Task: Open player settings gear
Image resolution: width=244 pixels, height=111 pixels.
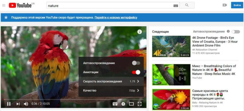Action: tap(123, 104)
